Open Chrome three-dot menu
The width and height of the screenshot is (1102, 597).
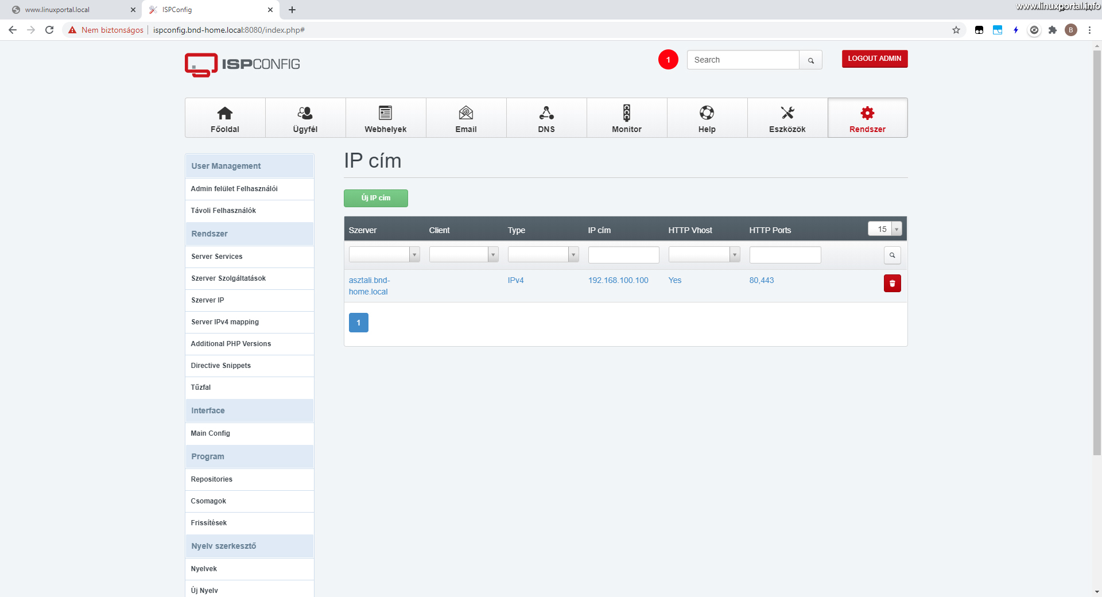point(1089,30)
